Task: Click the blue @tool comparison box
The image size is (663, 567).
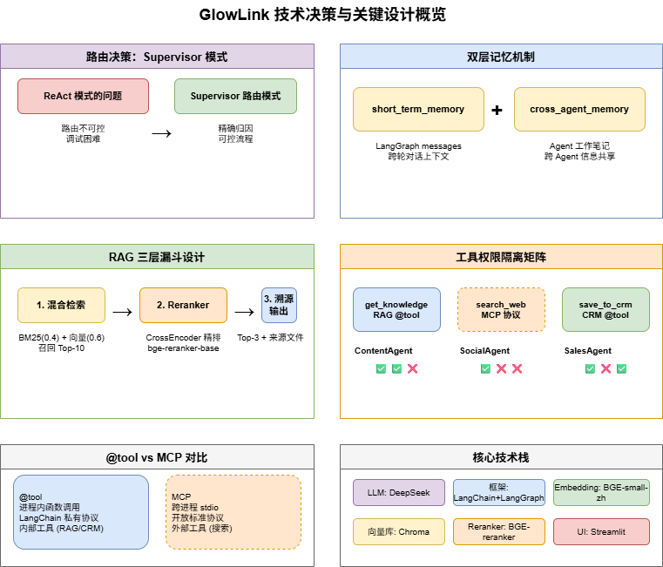Action: 81,512
